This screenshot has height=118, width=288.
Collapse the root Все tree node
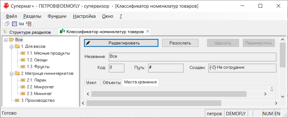point(5,40)
